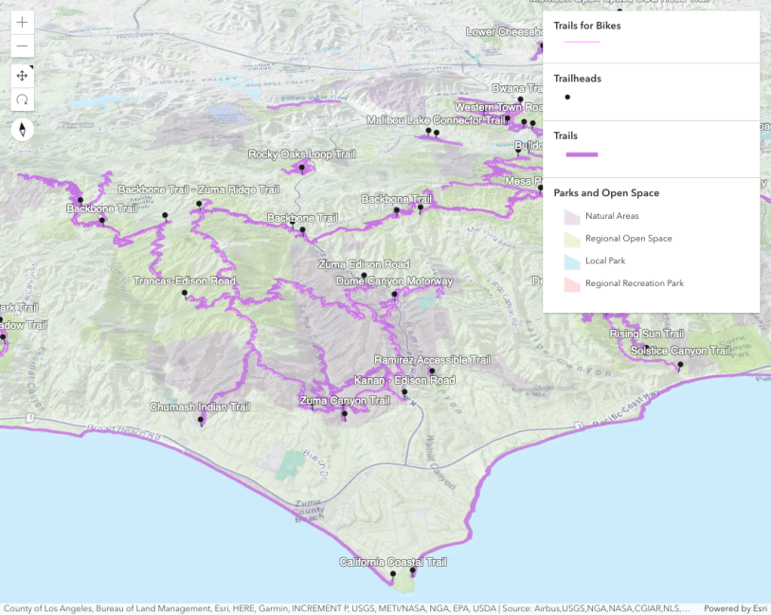Screen dimensions: 771x615
Task: Click the Chumash Indian Trail trailhead marker
Action: (201, 419)
